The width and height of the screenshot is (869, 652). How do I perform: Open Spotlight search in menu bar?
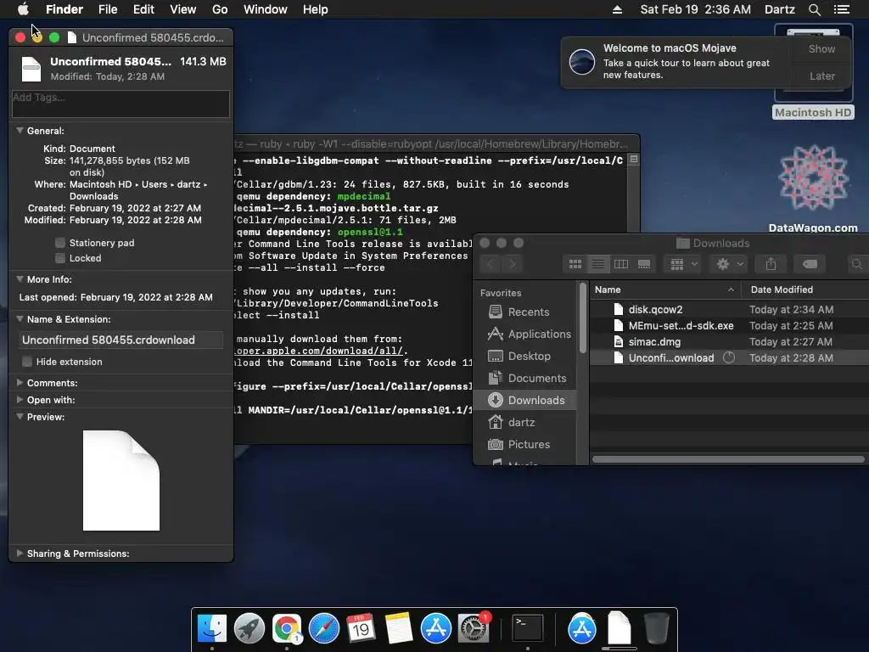pos(814,9)
